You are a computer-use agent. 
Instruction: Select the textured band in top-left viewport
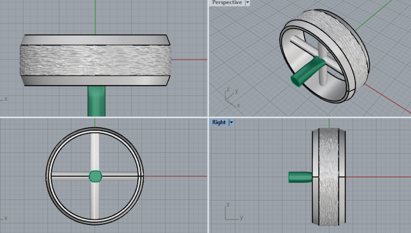click(x=96, y=61)
